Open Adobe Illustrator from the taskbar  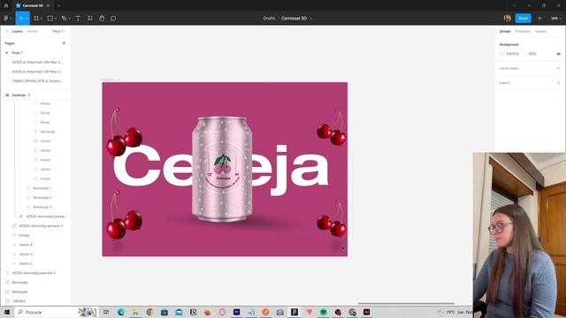pos(366,312)
